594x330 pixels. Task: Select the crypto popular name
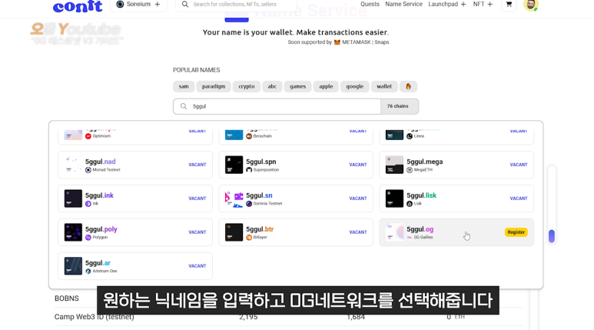point(247,86)
